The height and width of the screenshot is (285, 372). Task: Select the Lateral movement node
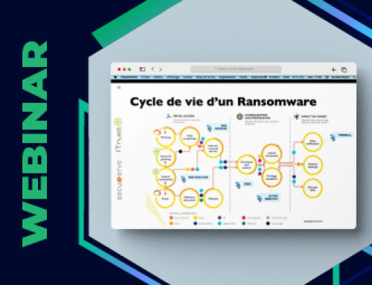click(272, 154)
